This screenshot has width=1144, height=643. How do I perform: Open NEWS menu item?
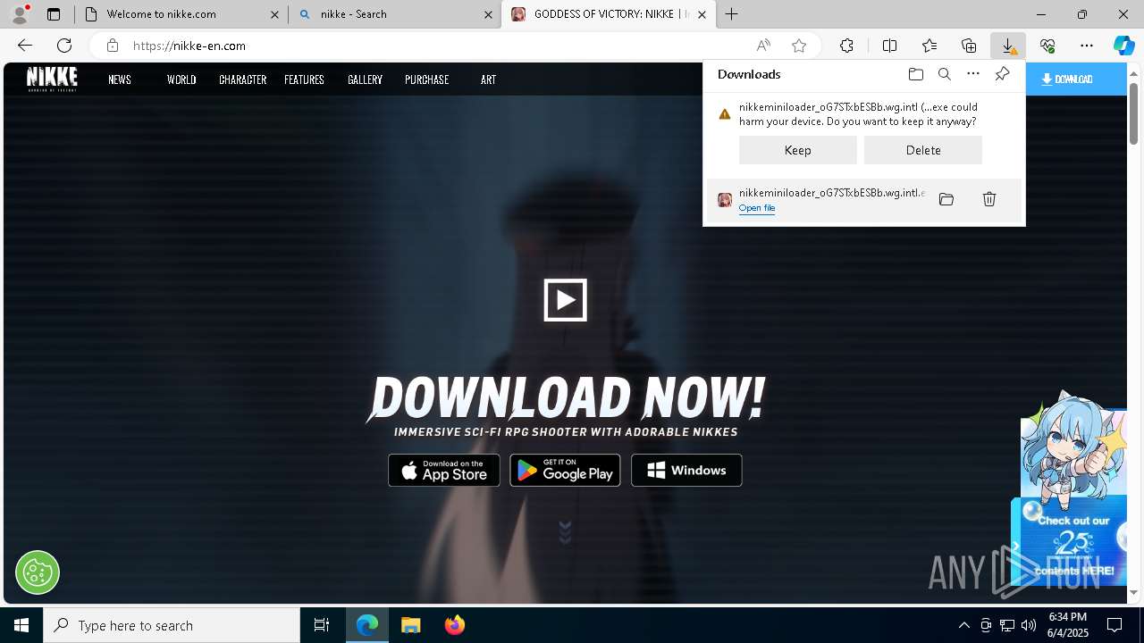[x=120, y=79]
